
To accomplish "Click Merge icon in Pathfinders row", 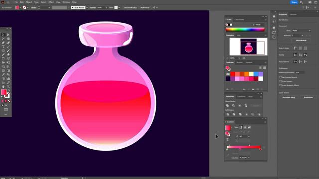I will pyautogui.click(x=240, y=114).
